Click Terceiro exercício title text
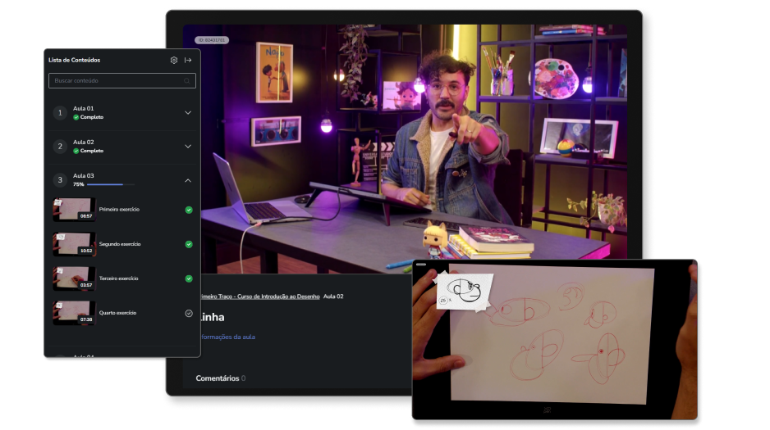This screenshot has height=430, width=770. pyautogui.click(x=119, y=278)
